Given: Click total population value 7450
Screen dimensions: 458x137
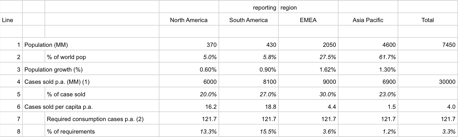Looking at the screenshot, I should click(449, 45).
